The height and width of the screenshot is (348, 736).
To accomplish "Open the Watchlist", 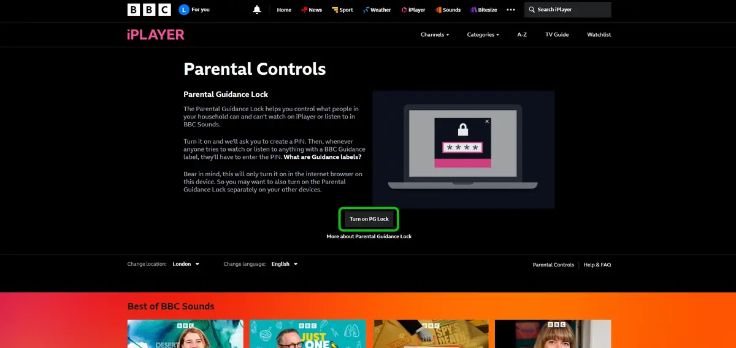I will [599, 35].
